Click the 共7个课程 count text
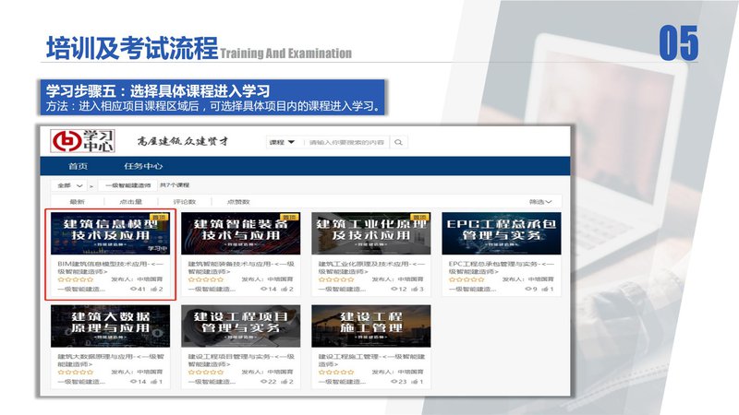Viewport: 739px width, 415px height. 175,185
